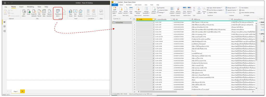Collapse the Queries pane with the chevron
The height and width of the screenshot is (97, 266).
point(131,19)
